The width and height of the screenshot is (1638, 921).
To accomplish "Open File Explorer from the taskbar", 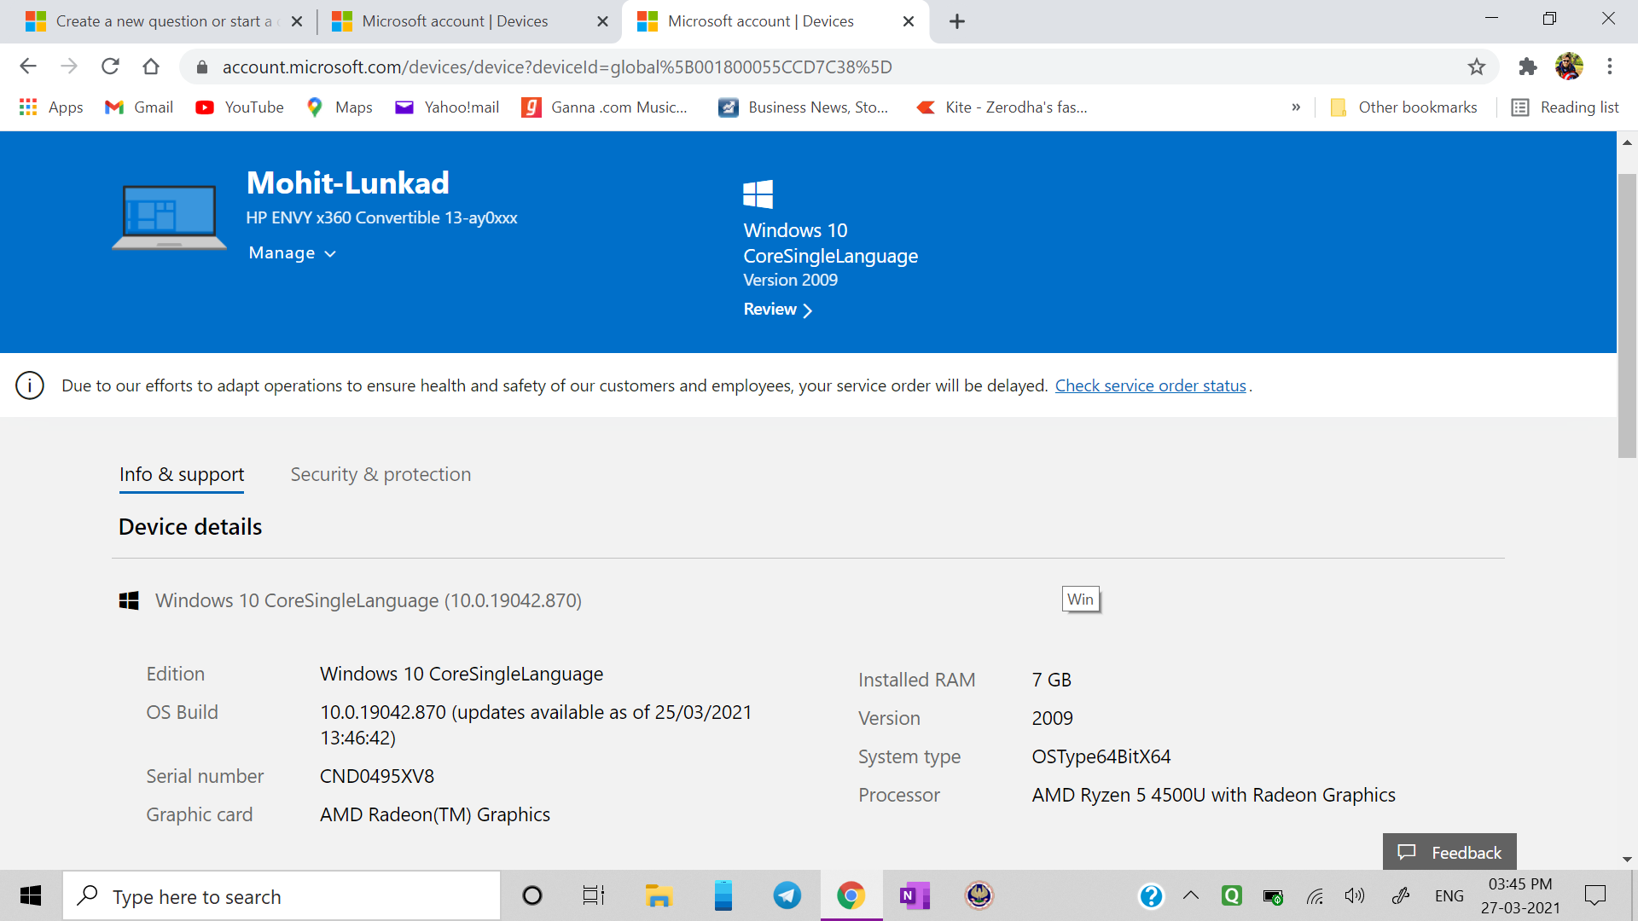I will click(x=659, y=895).
